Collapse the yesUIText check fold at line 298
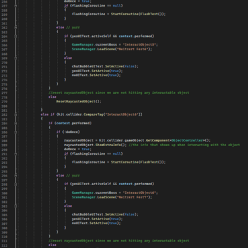Viewport: 248px width, 248px height. tap(16, 184)
